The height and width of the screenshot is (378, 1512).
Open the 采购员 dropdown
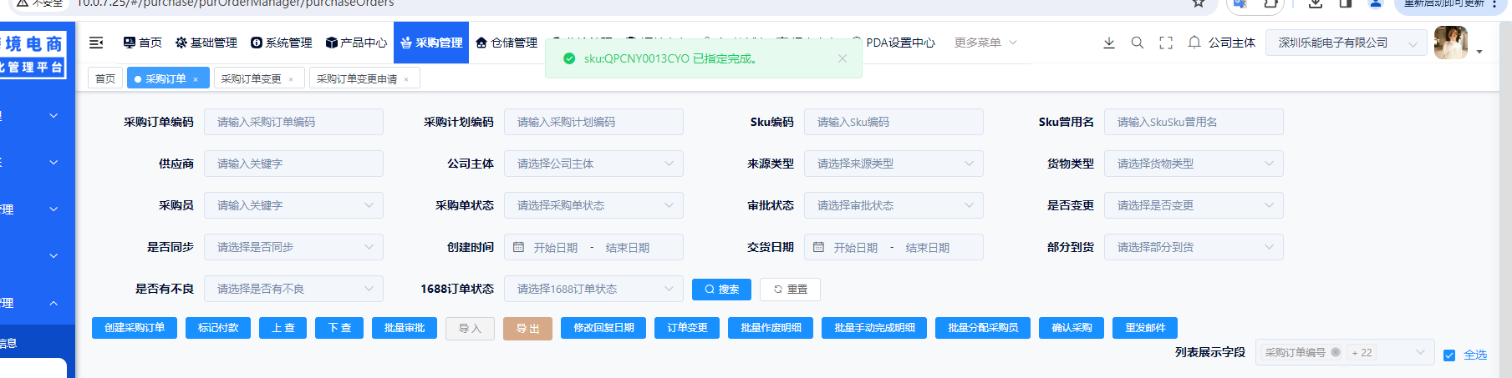[x=294, y=205]
